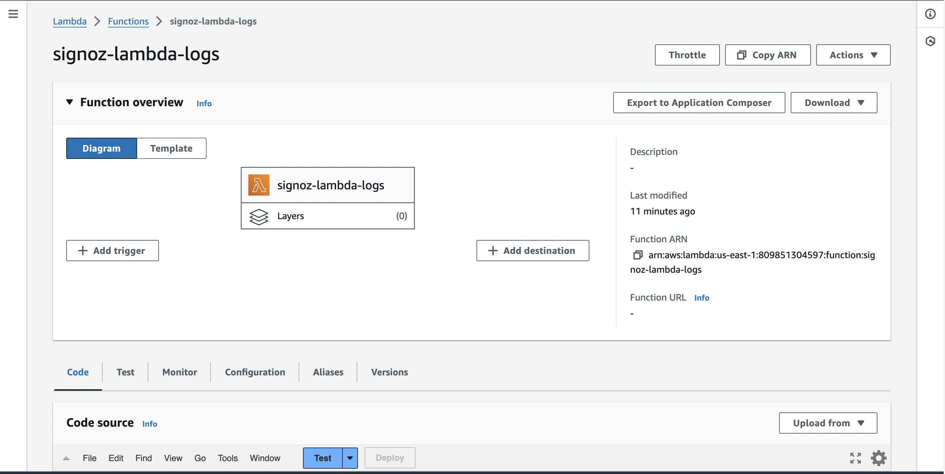This screenshot has width=945, height=474.
Task: Select the Test tab
Action: pyautogui.click(x=125, y=372)
